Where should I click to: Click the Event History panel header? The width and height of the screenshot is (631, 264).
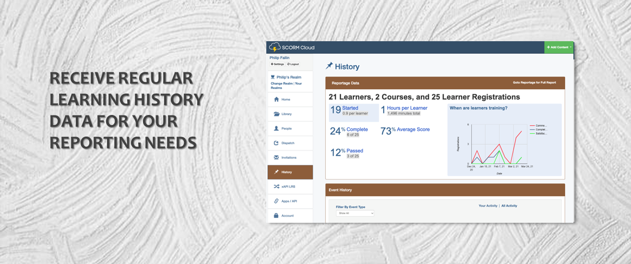click(x=445, y=190)
